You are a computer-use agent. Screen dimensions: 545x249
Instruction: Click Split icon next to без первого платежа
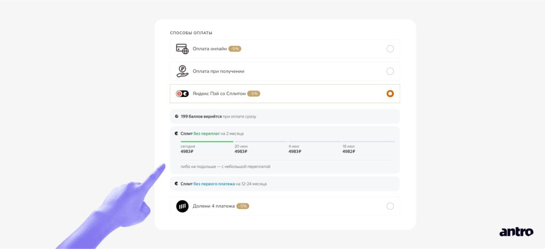click(x=177, y=184)
